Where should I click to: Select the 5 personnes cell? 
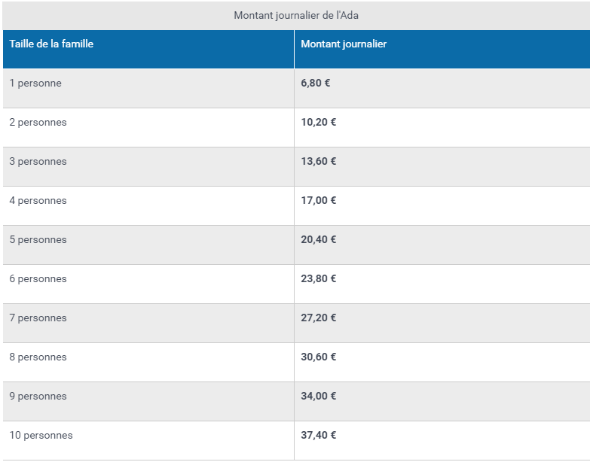[x=38, y=239]
